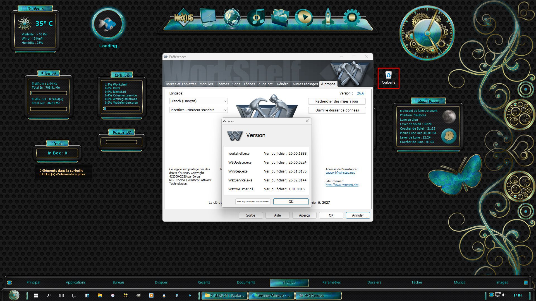Switch to Barres et Tablettes tab in Préférences
This screenshot has width=536, height=301.
[181, 84]
